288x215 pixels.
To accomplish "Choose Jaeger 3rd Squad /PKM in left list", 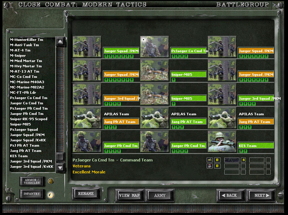I will 31,161.
